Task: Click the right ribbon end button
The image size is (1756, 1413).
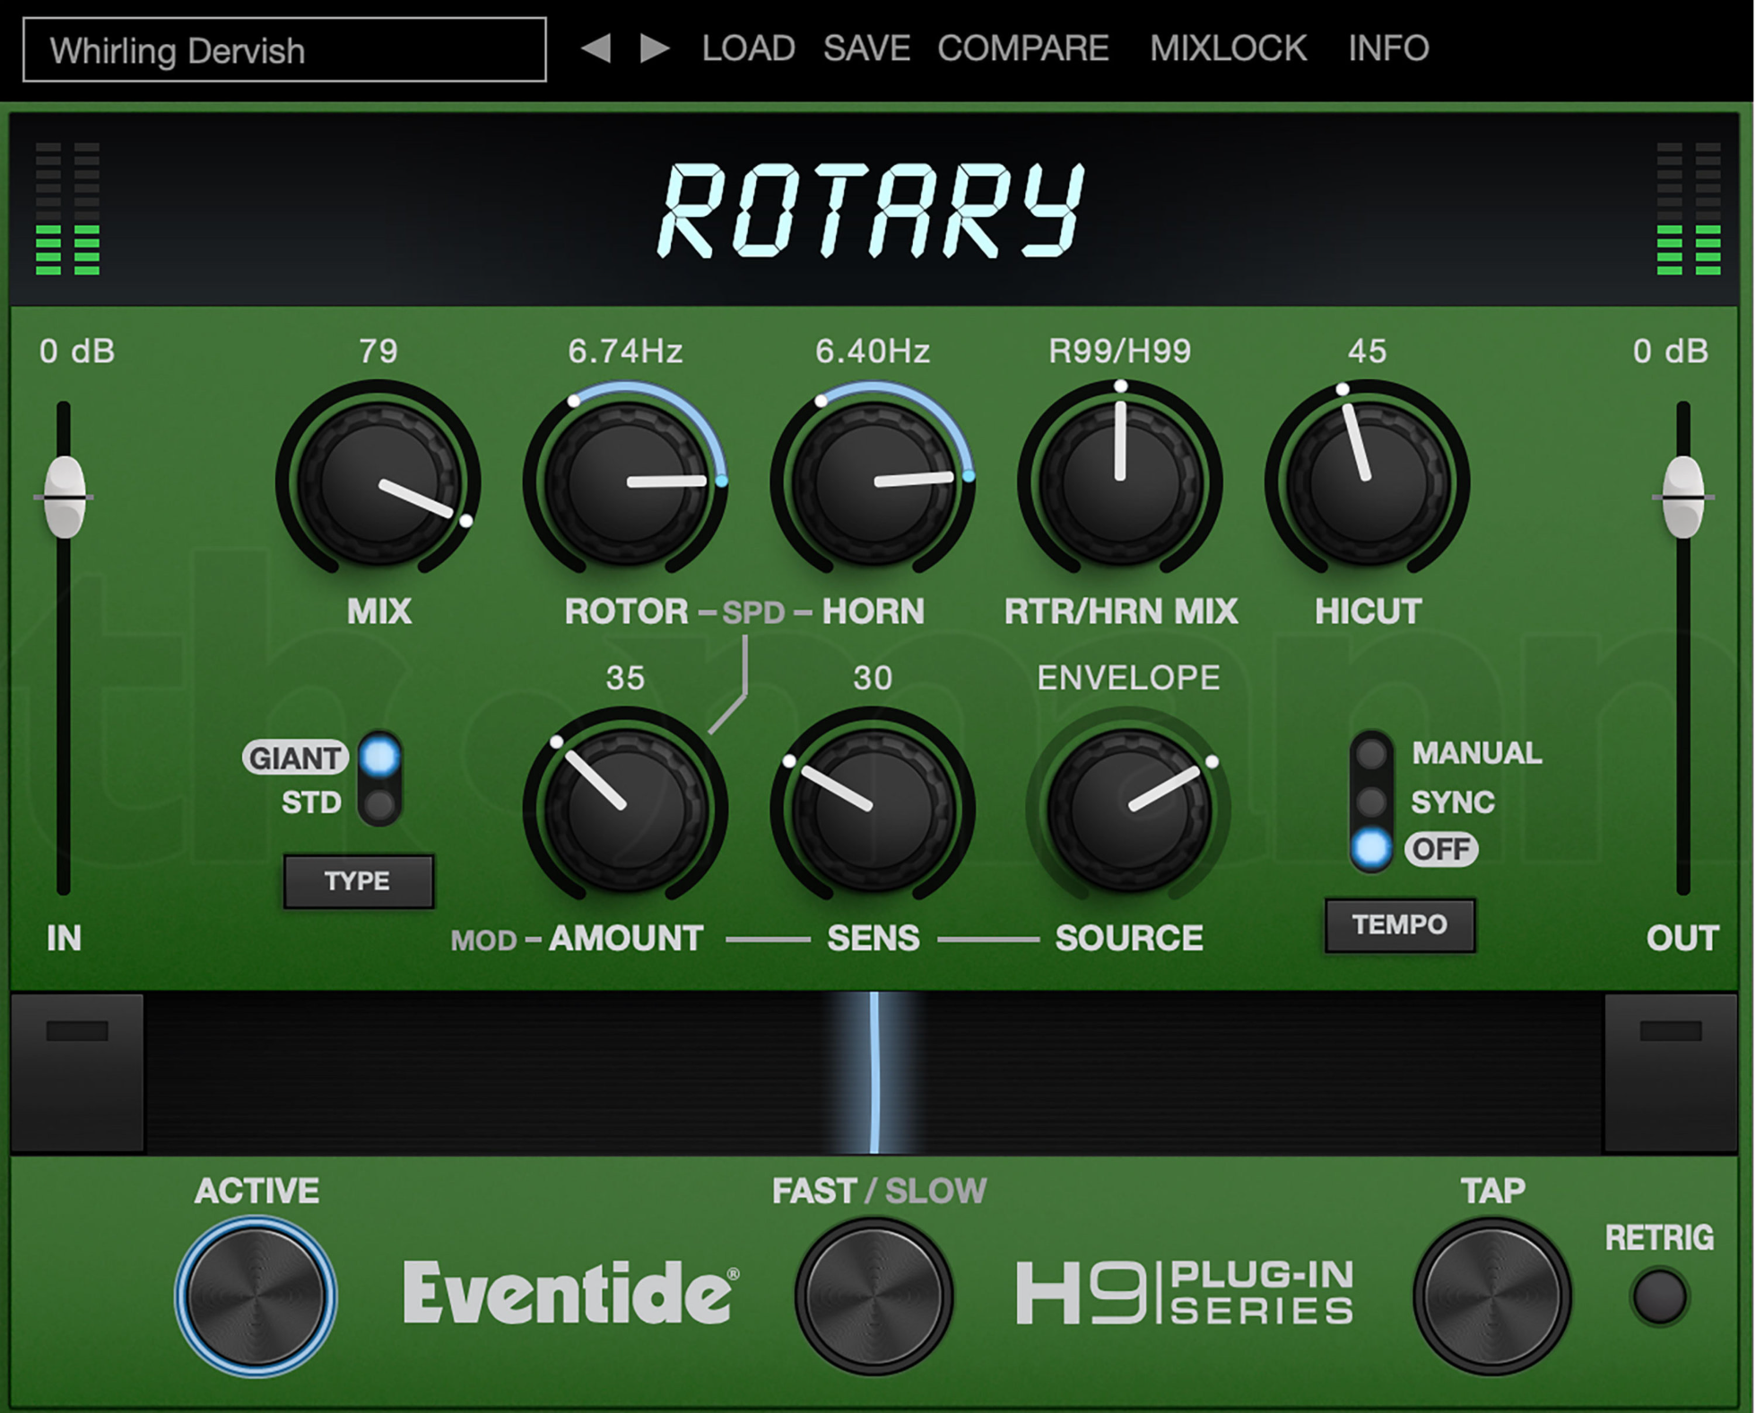Action: tap(1671, 1072)
